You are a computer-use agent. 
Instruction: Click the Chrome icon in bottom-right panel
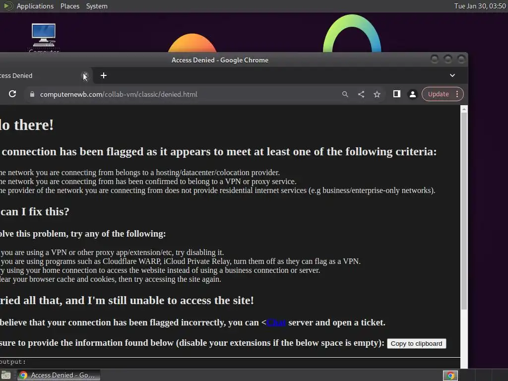pyautogui.click(x=450, y=376)
